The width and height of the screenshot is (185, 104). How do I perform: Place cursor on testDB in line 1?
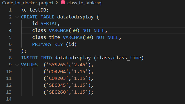tap(38, 10)
